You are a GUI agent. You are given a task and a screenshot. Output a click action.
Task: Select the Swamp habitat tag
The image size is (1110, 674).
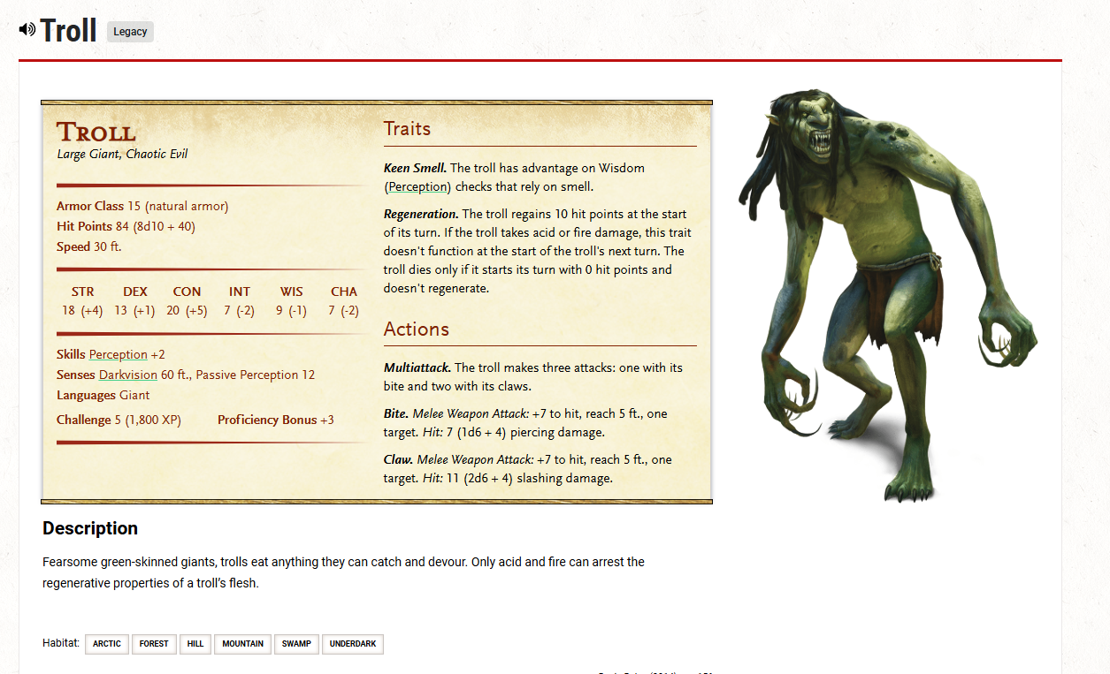pyautogui.click(x=296, y=644)
